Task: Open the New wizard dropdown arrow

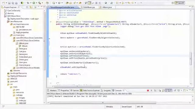Action: 6,3
